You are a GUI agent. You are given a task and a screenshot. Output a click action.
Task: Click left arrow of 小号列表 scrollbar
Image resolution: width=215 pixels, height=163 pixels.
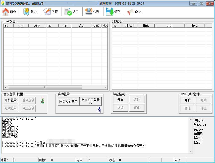tap(6, 87)
